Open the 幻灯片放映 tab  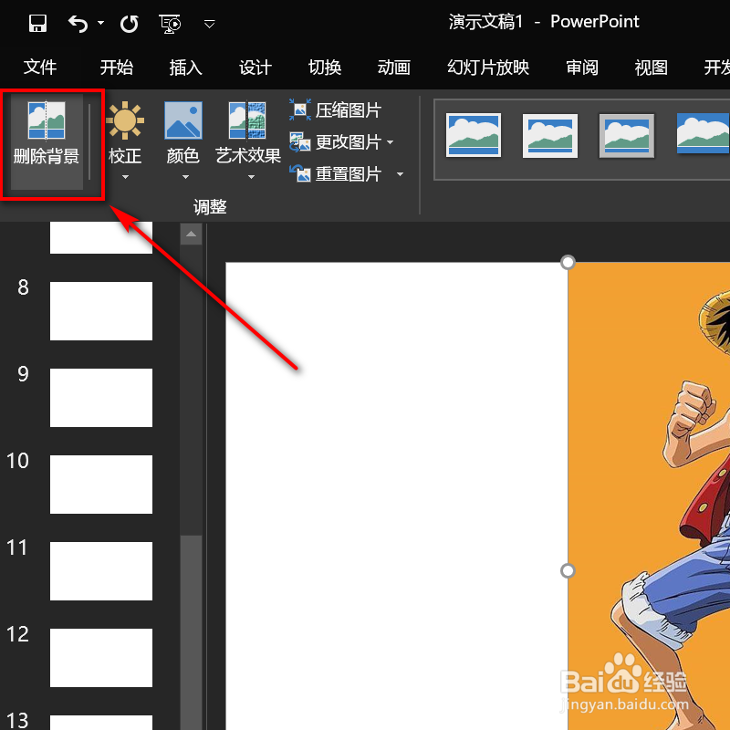pos(488,68)
